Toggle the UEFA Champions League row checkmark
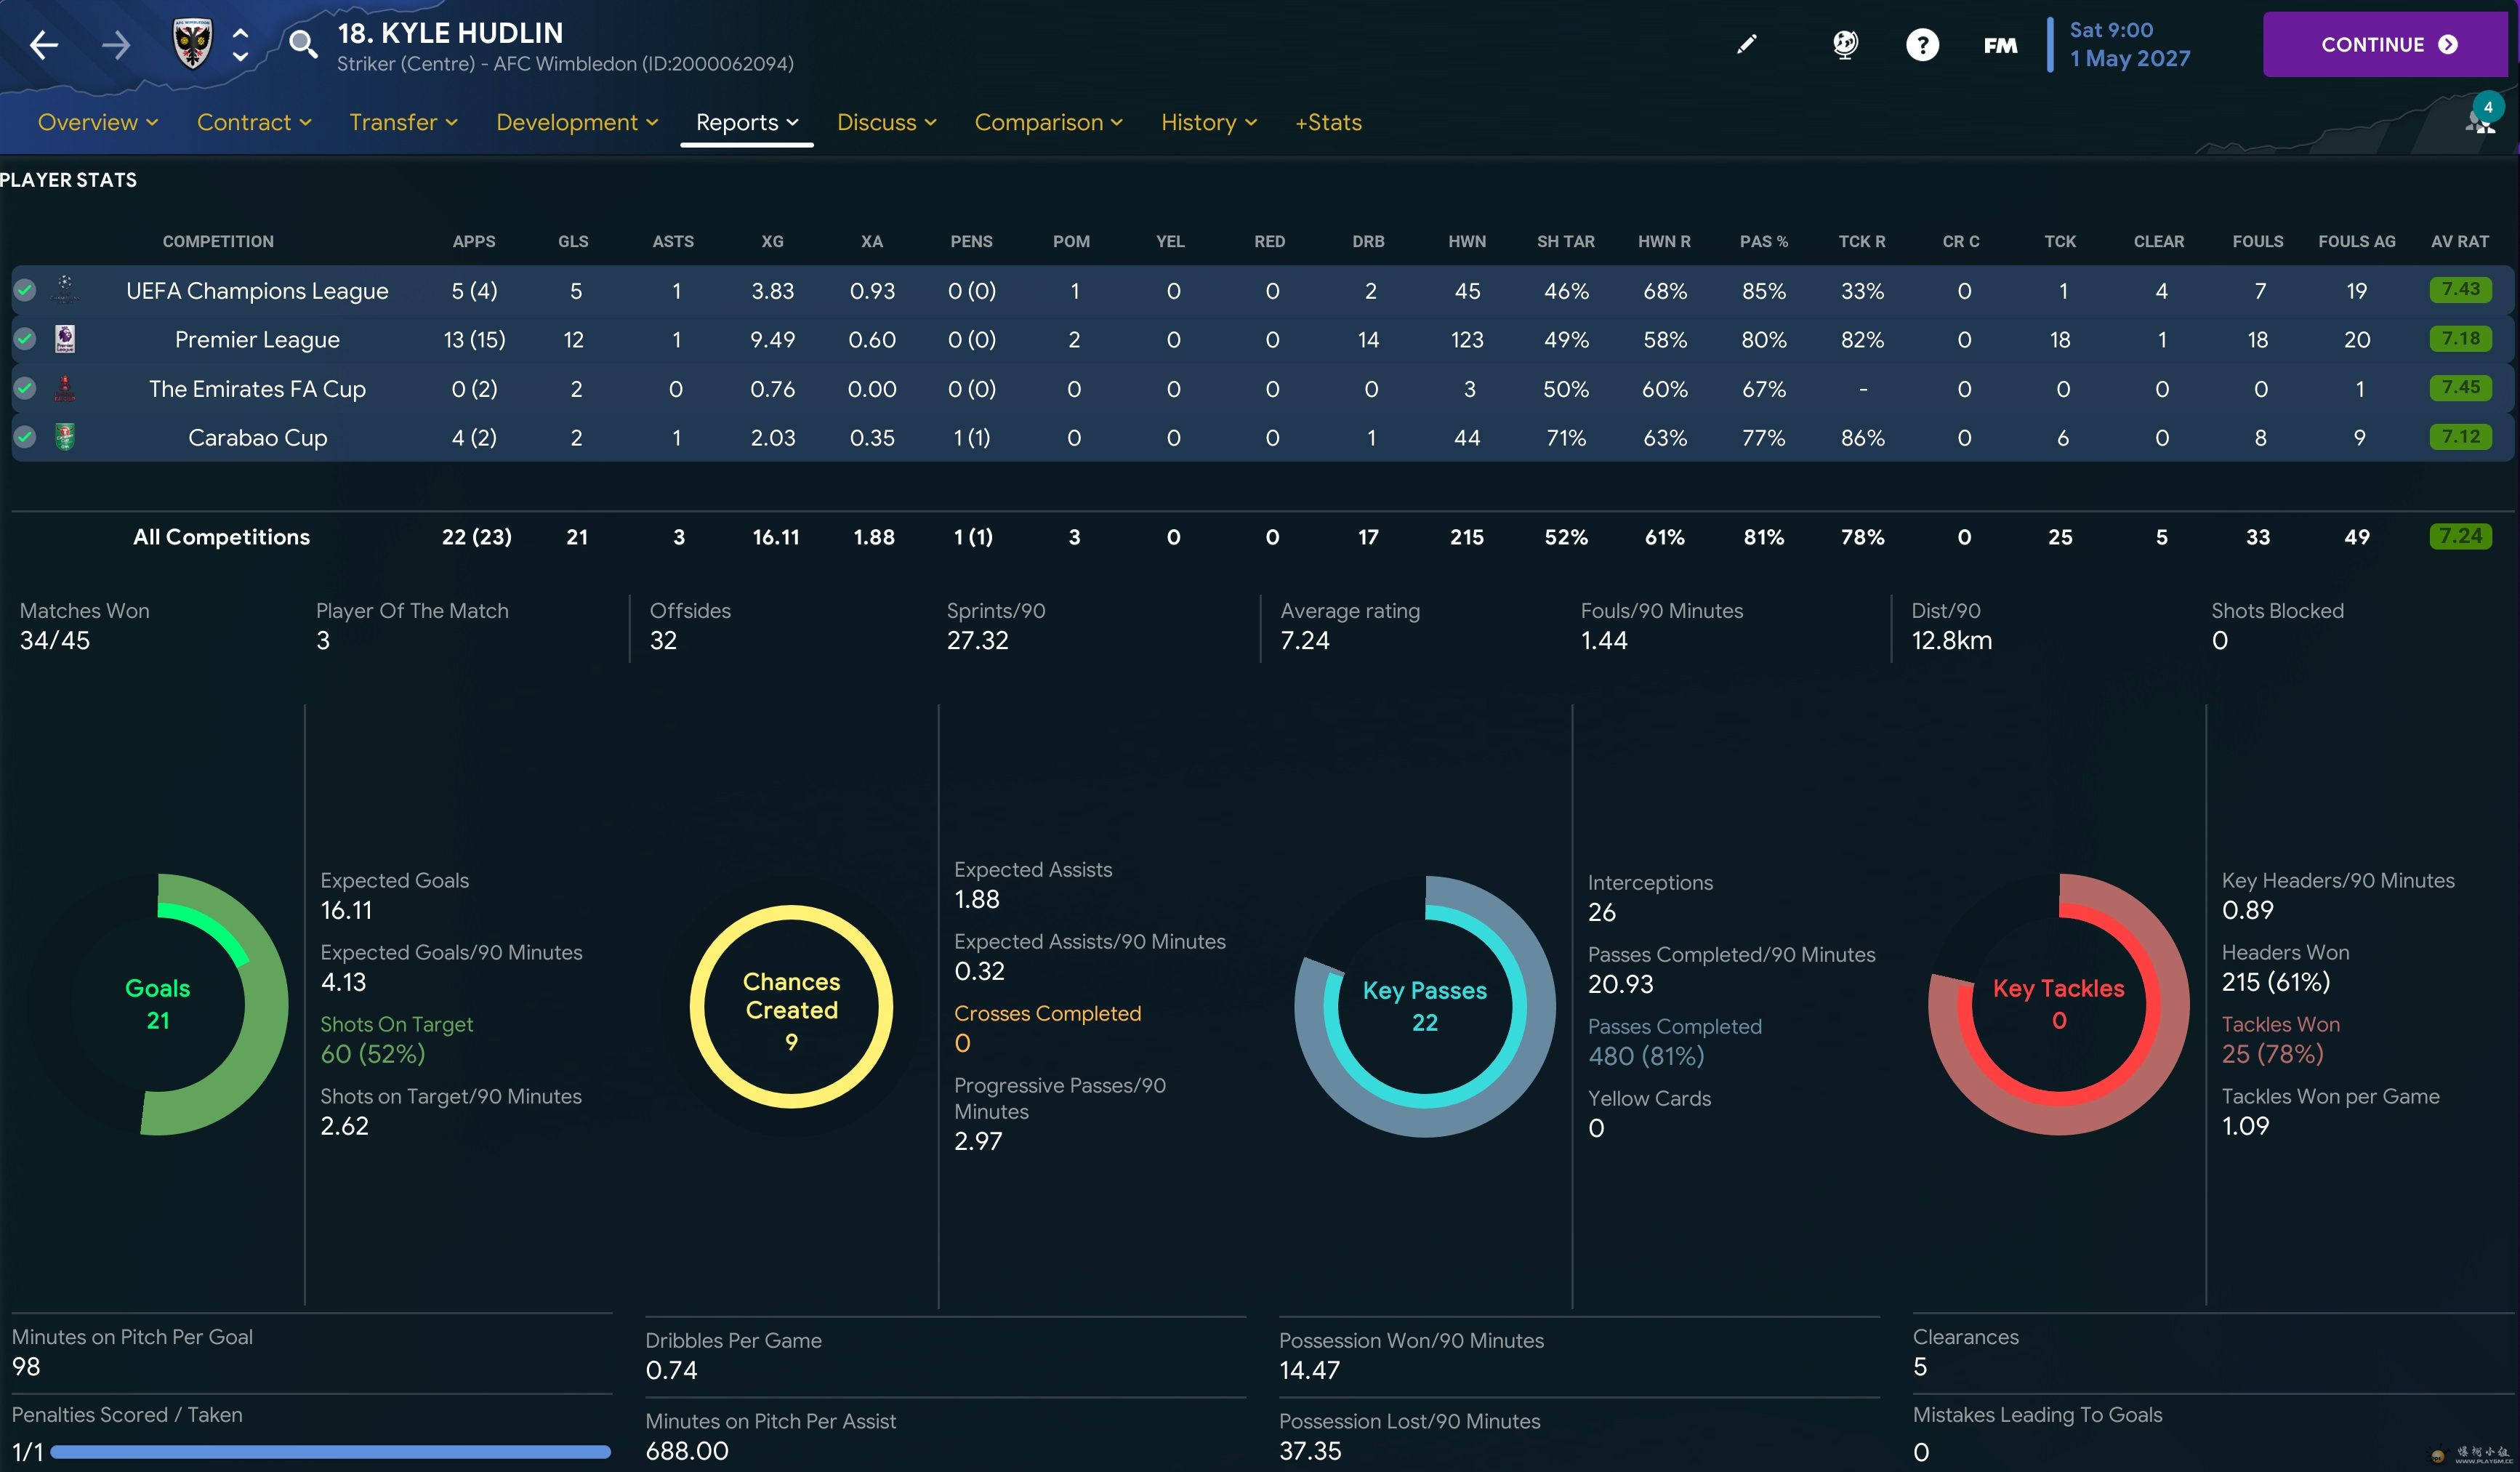Viewport: 2520px width, 1472px height. pos(25,290)
